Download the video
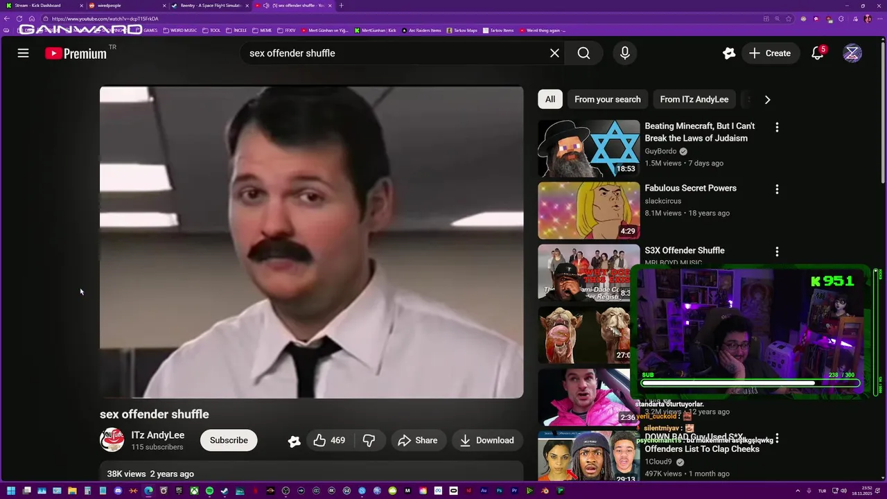887x499 pixels. pos(488,440)
